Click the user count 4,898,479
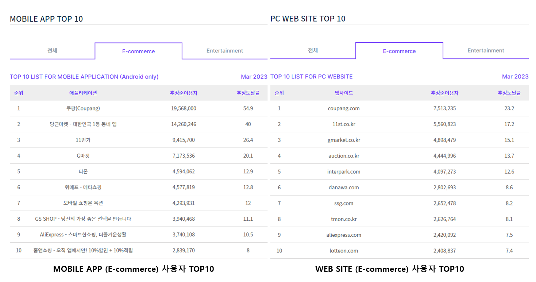 point(444,140)
